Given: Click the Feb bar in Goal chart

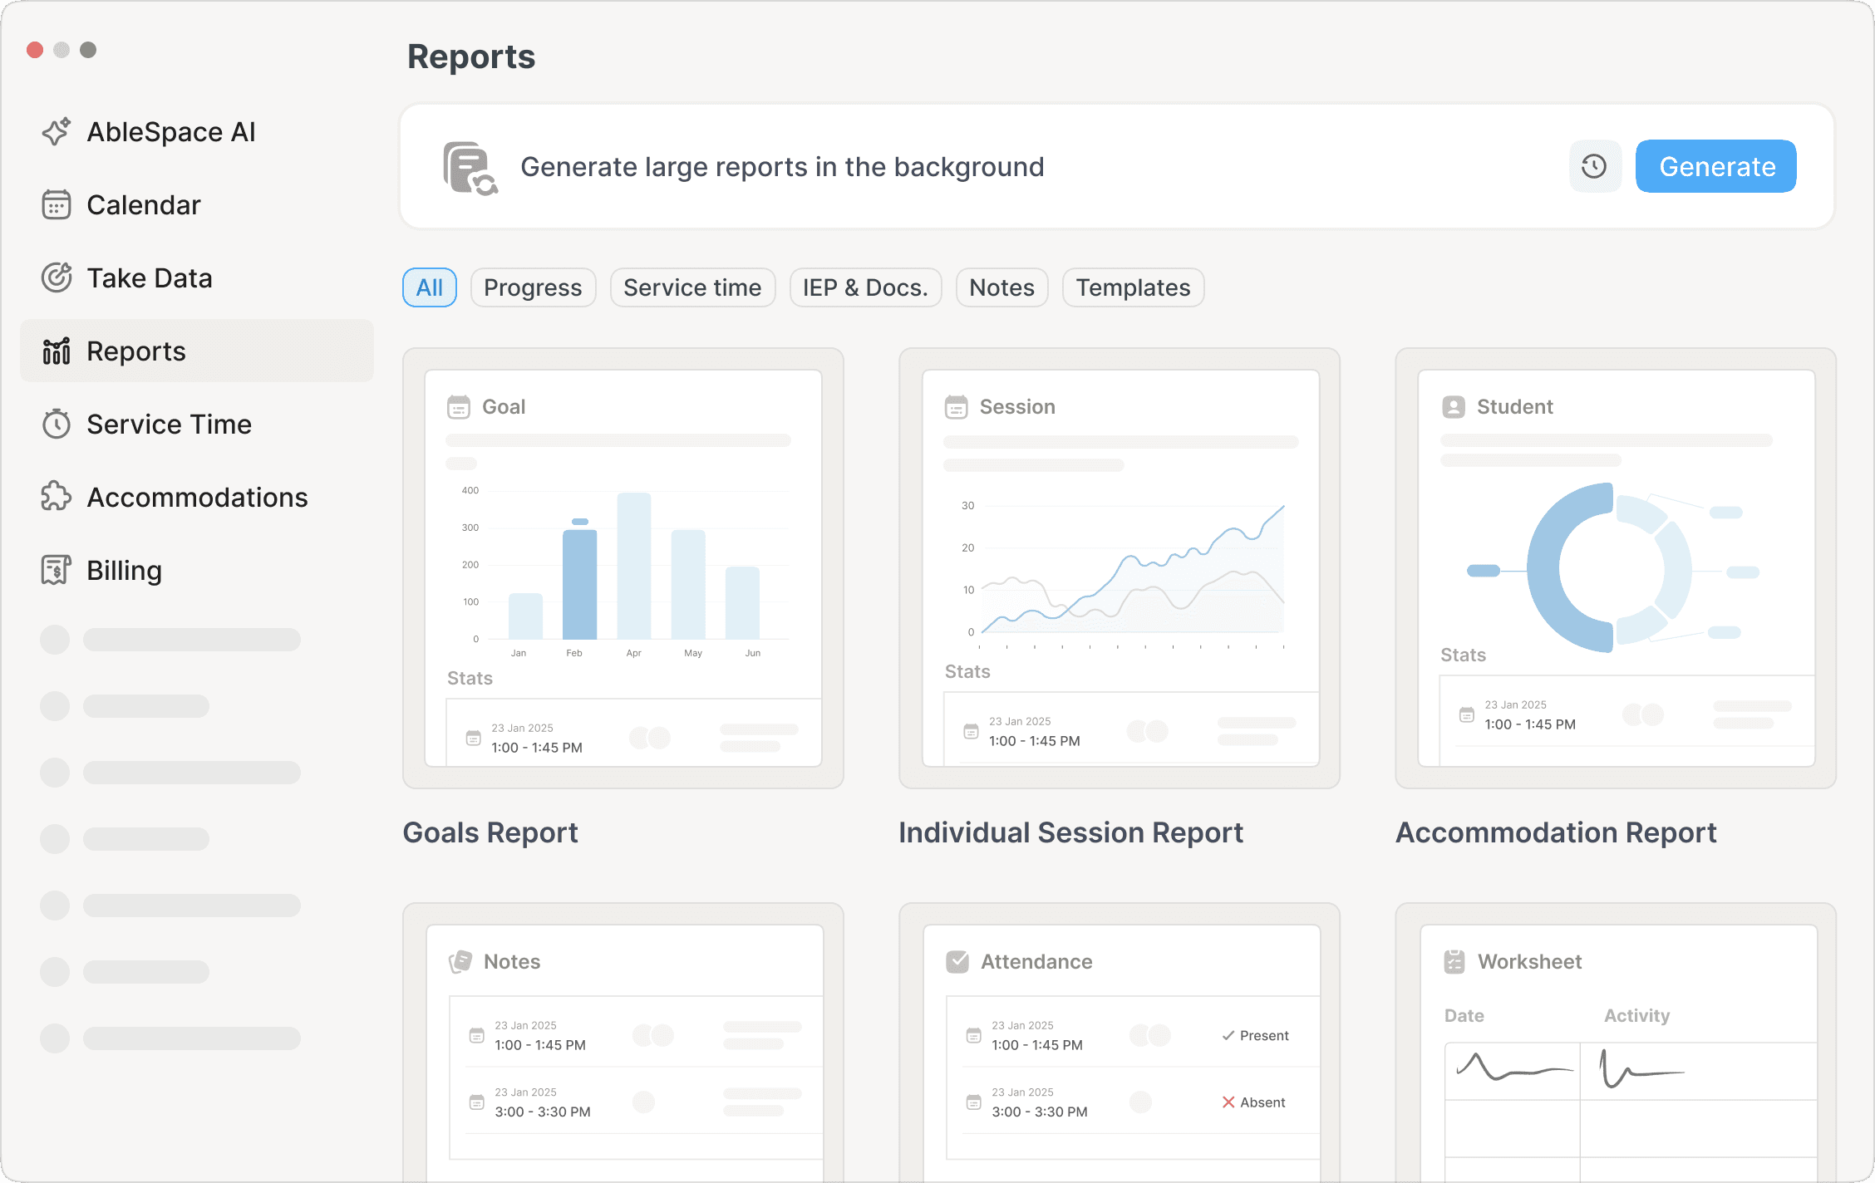Looking at the screenshot, I should pyautogui.click(x=579, y=583).
